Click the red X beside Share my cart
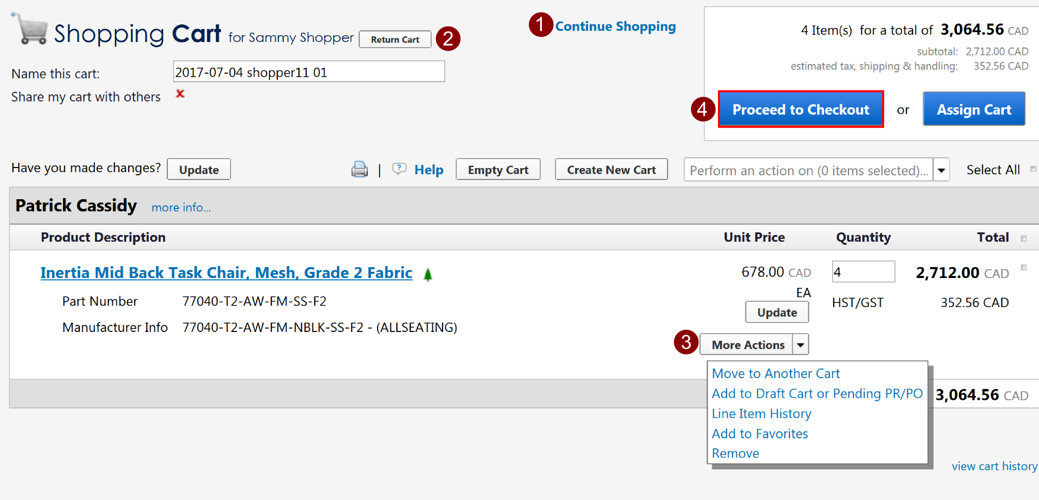1039x500 pixels. (180, 94)
